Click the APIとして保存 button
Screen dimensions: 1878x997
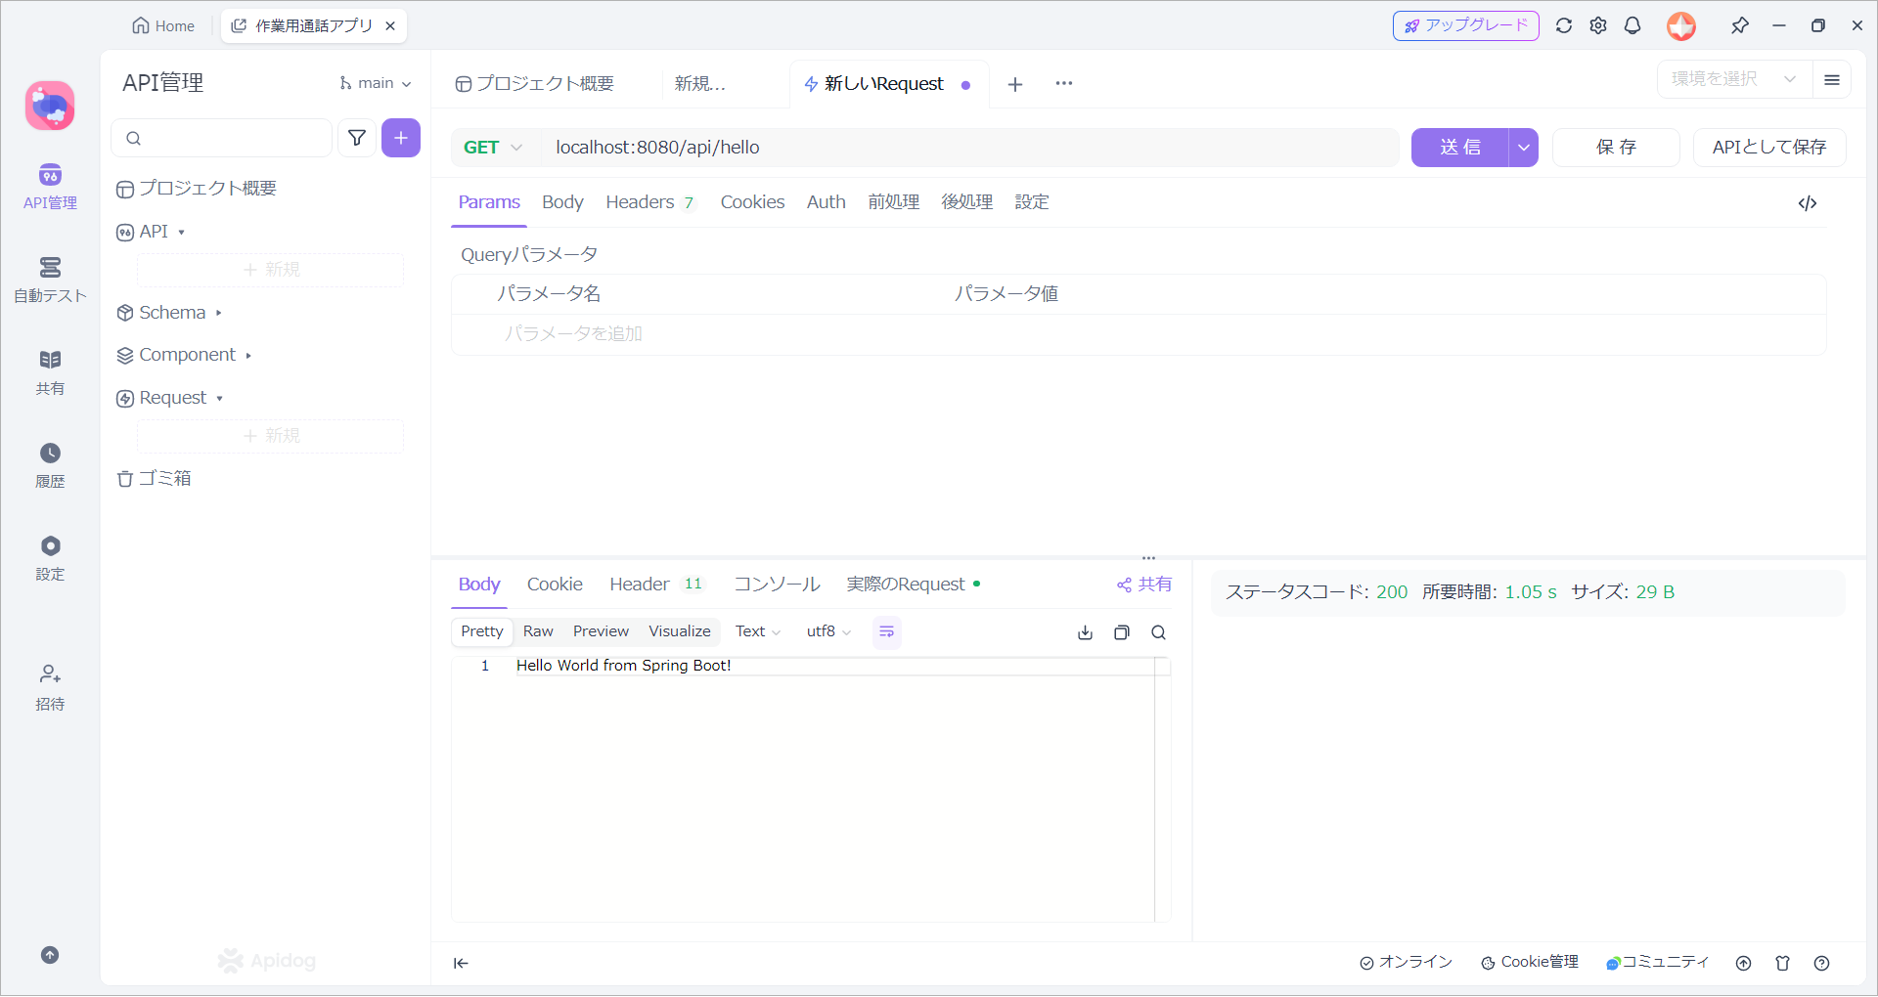tap(1767, 148)
